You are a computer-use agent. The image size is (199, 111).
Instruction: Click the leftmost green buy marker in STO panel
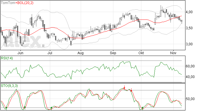point(6,108)
